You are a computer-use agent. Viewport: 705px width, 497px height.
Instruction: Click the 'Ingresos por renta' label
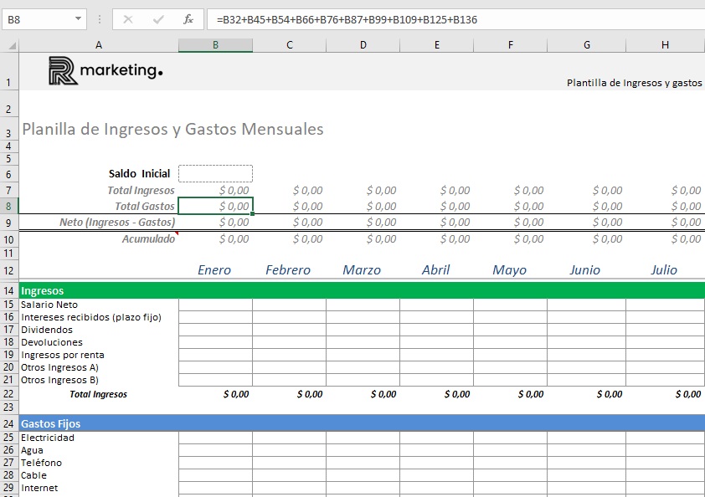63,355
